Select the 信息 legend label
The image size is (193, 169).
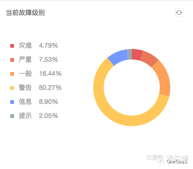click(x=25, y=102)
